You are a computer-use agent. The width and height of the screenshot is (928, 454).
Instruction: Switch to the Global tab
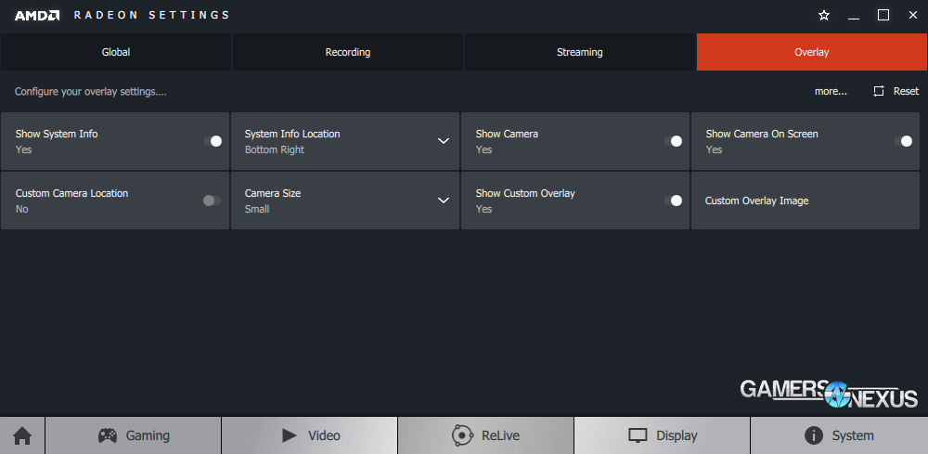(x=116, y=52)
